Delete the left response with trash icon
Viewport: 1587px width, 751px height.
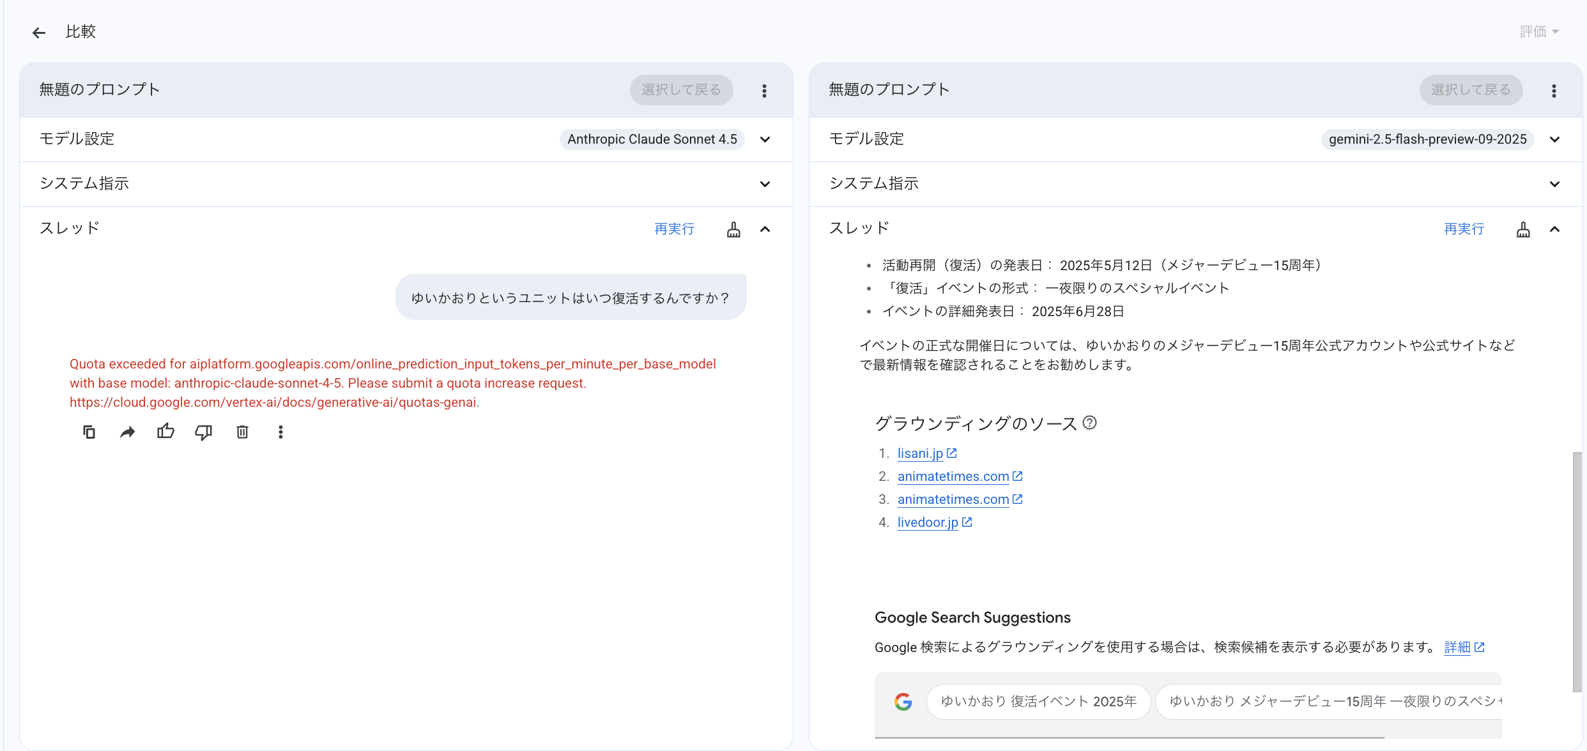point(242,432)
